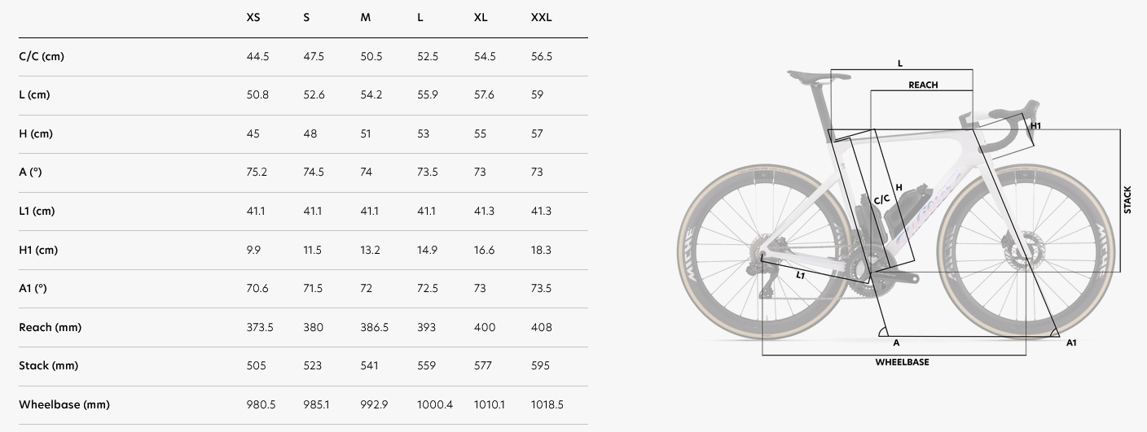
Task: Click the Reach (mm) row label
Action: pos(50,327)
